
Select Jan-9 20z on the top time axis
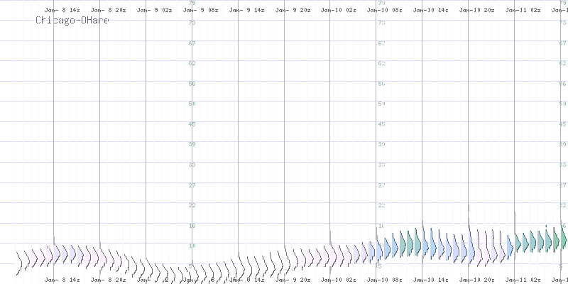[293, 11]
